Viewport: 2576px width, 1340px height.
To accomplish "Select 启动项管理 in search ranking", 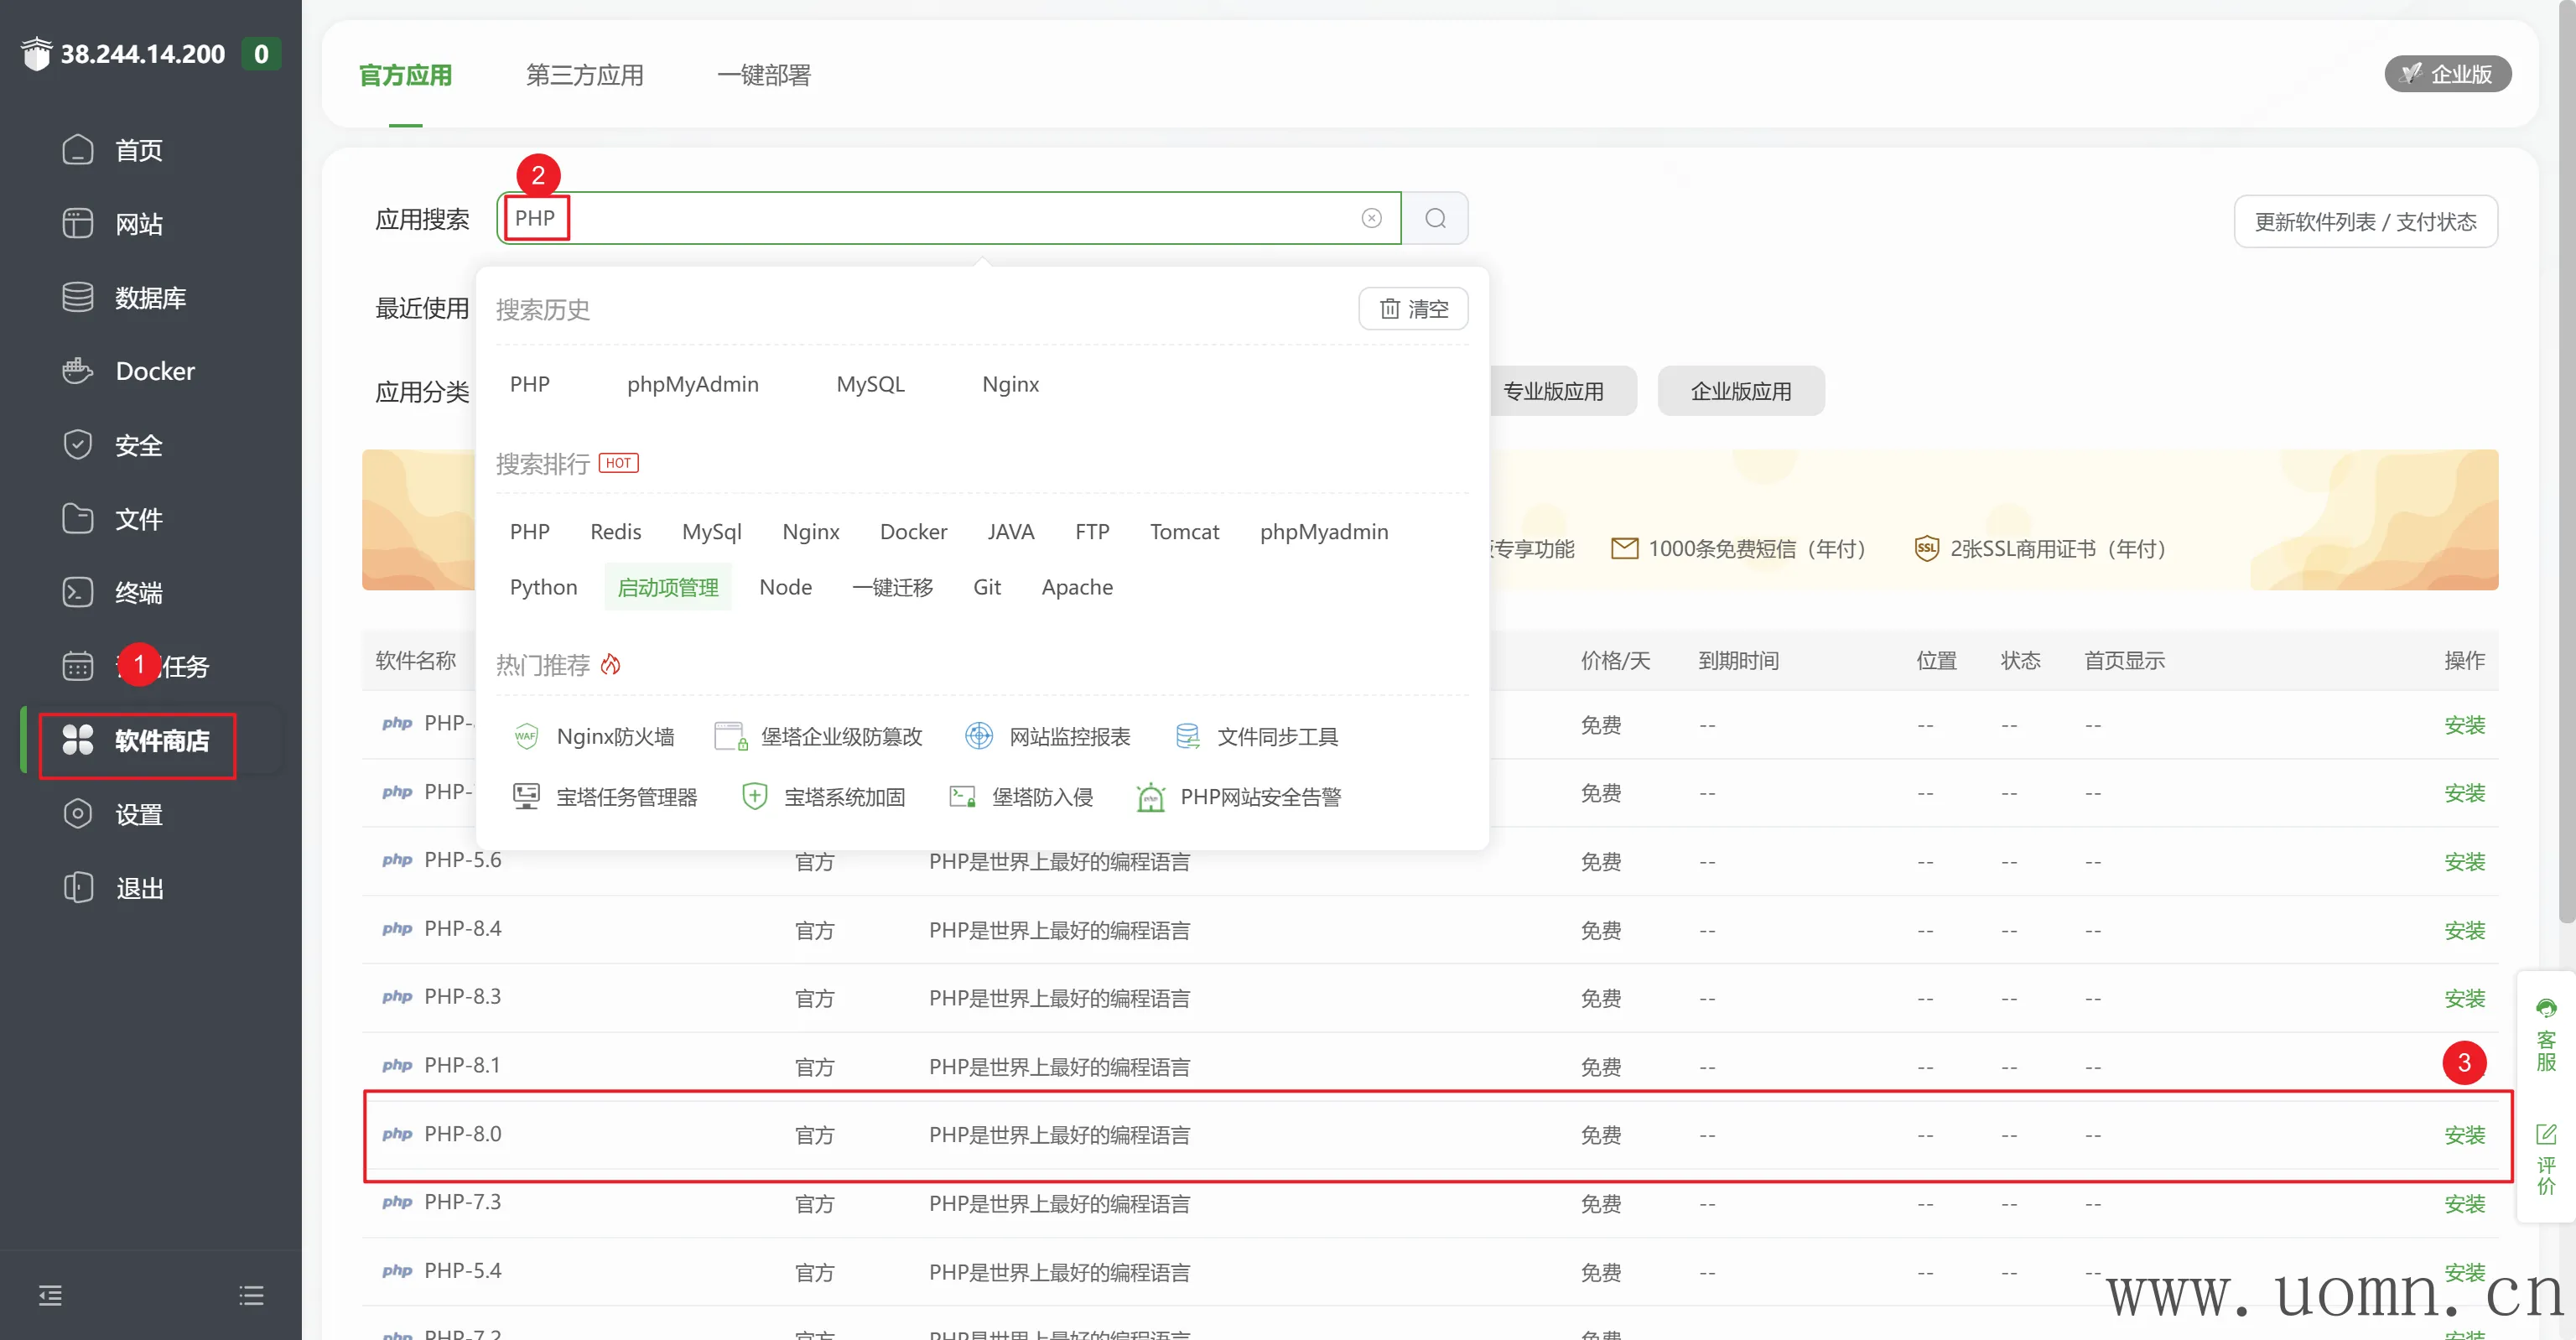I will click(667, 587).
